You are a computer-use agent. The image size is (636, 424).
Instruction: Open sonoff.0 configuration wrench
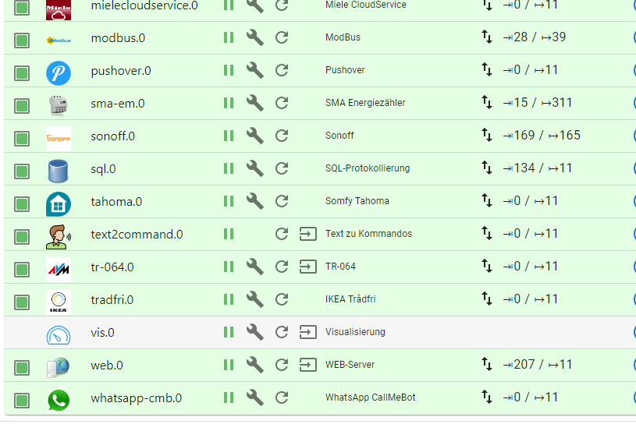coord(255,136)
